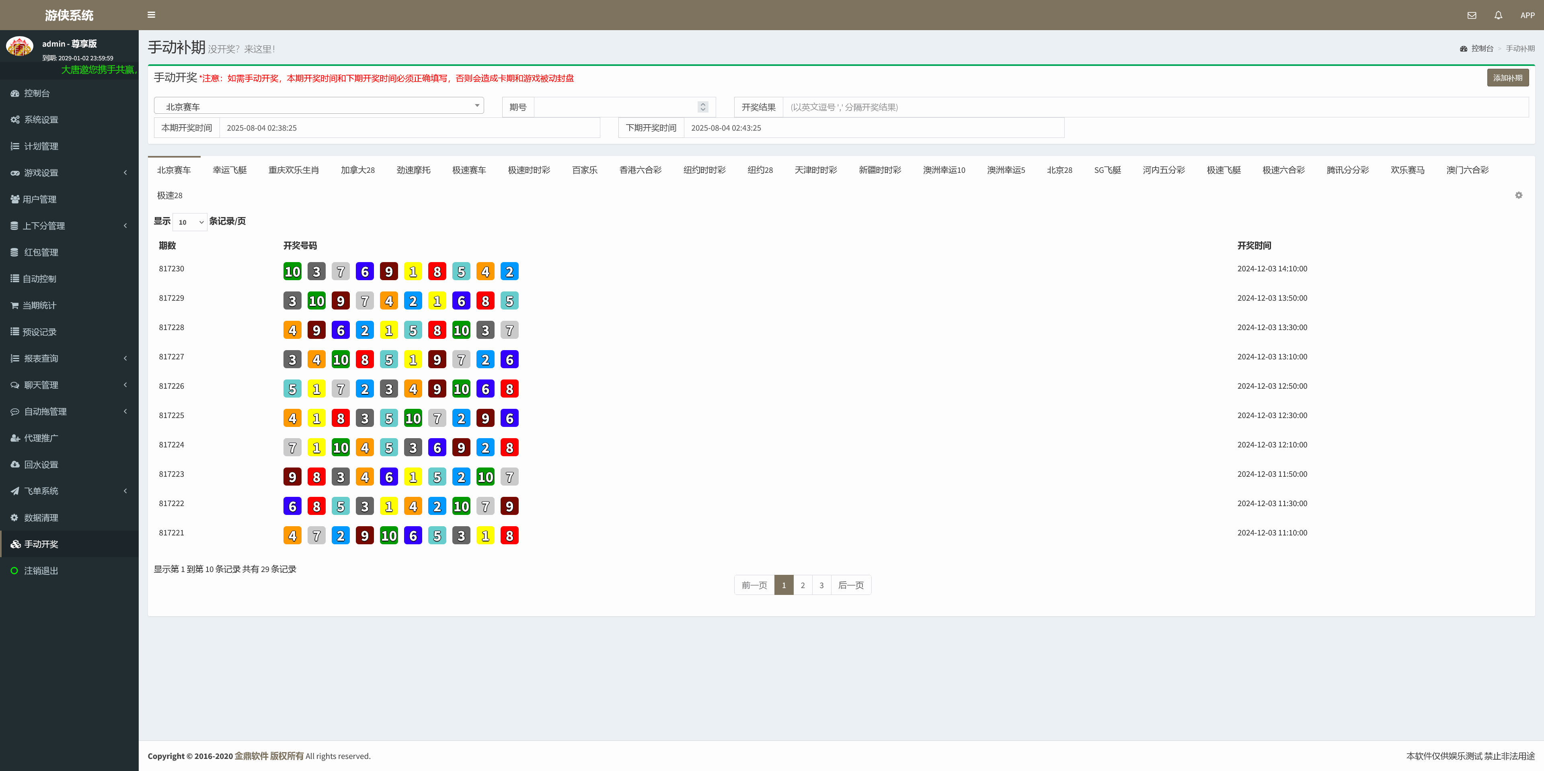
Task: Click the notification bell icon
Action: tap(1498, 16)
